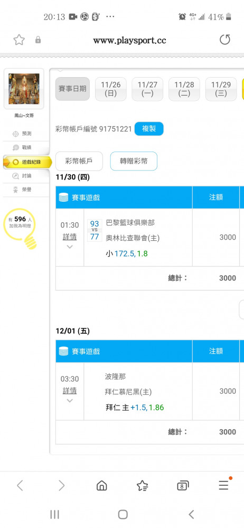The height and width of the screenshot is (528, 244).
Task: Open 戰績 in left sidebar
Action: click(26, 147)
